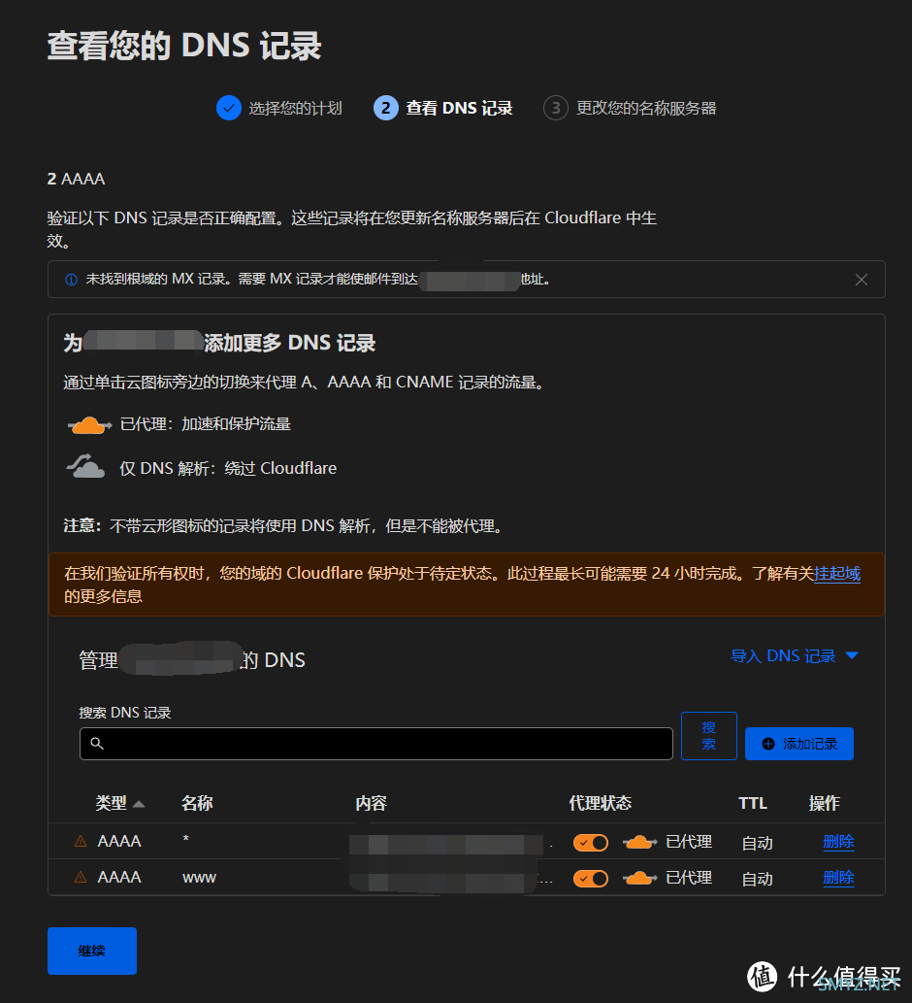Delete the * AAAA record
The image size is (912, 1003).
point(838,842)
